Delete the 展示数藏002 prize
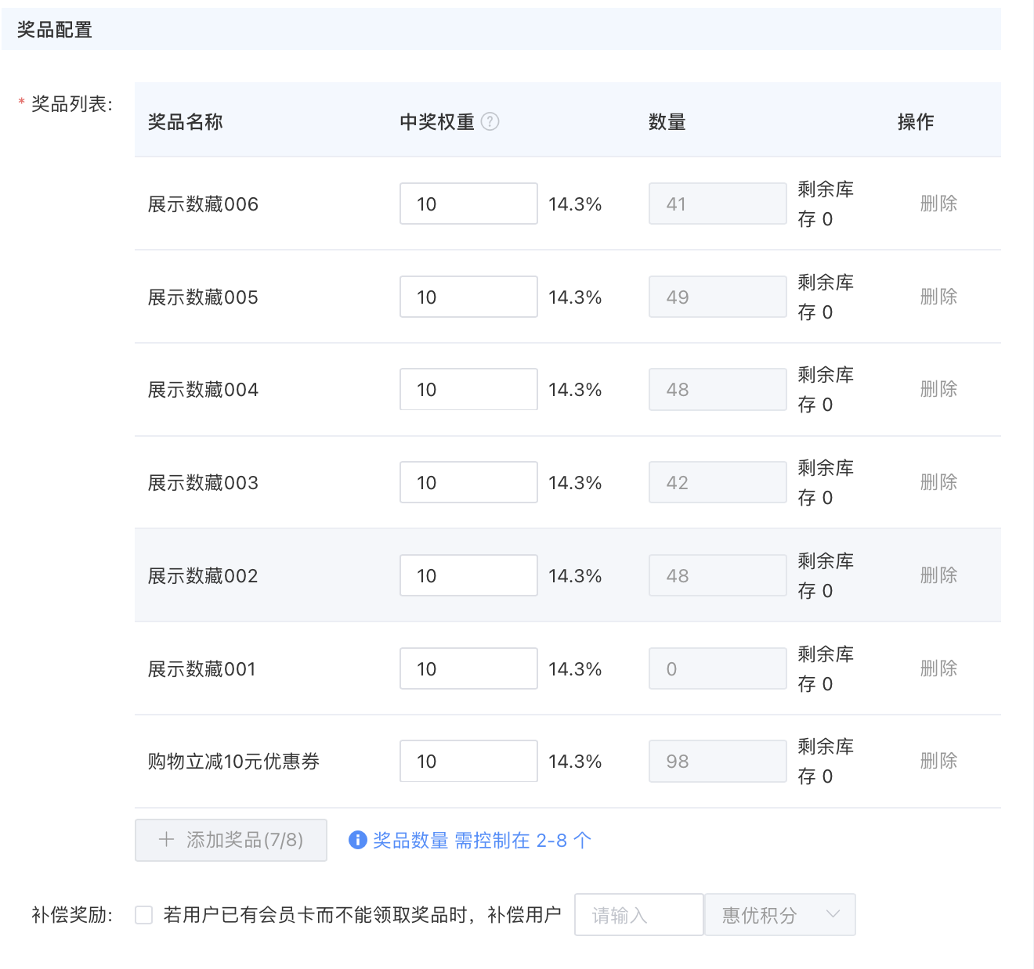 [x=938, y=575]
